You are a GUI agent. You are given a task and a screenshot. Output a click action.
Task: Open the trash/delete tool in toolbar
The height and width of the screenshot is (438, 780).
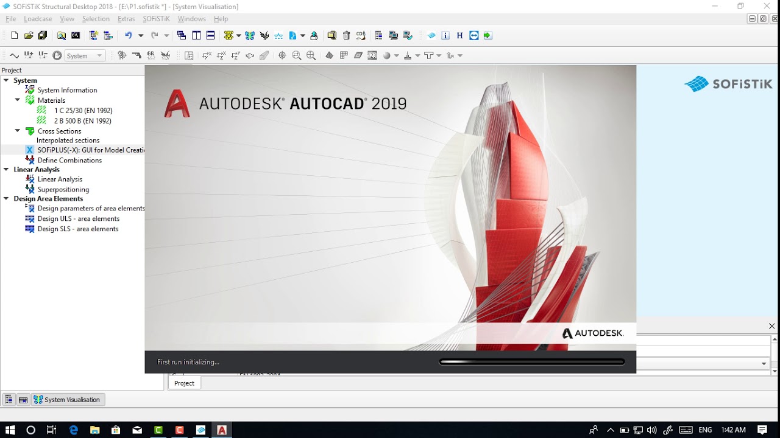point(346,35)
